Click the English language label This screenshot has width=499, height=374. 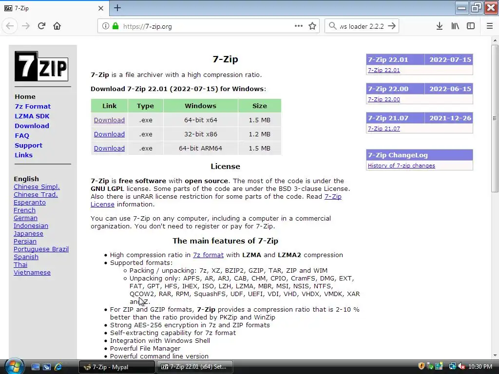click(x=26, y=179)
